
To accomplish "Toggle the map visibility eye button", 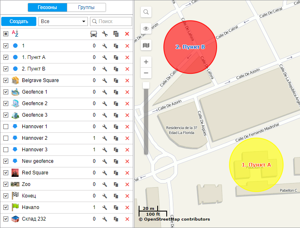I will pos(146,28).
